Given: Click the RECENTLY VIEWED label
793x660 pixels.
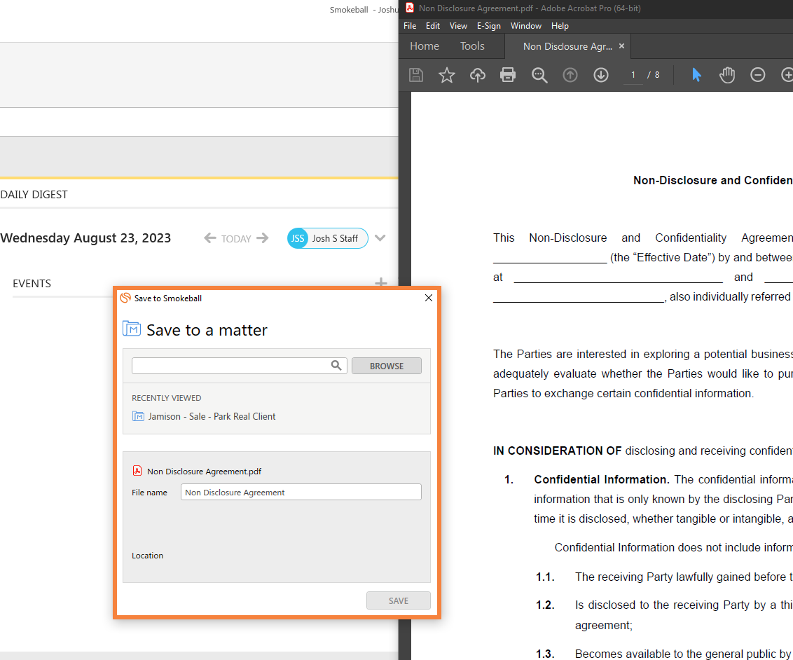Looking at the screenshot, I should pyautogui.click(x=167, y=398).
